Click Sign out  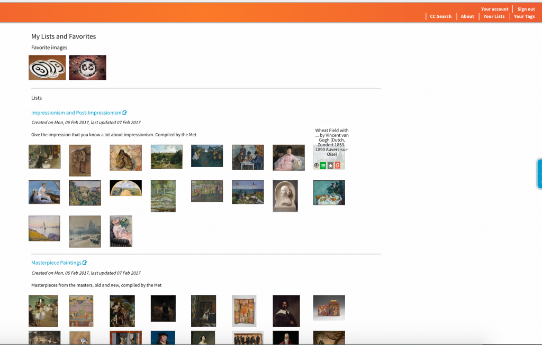tap(526, 8)
